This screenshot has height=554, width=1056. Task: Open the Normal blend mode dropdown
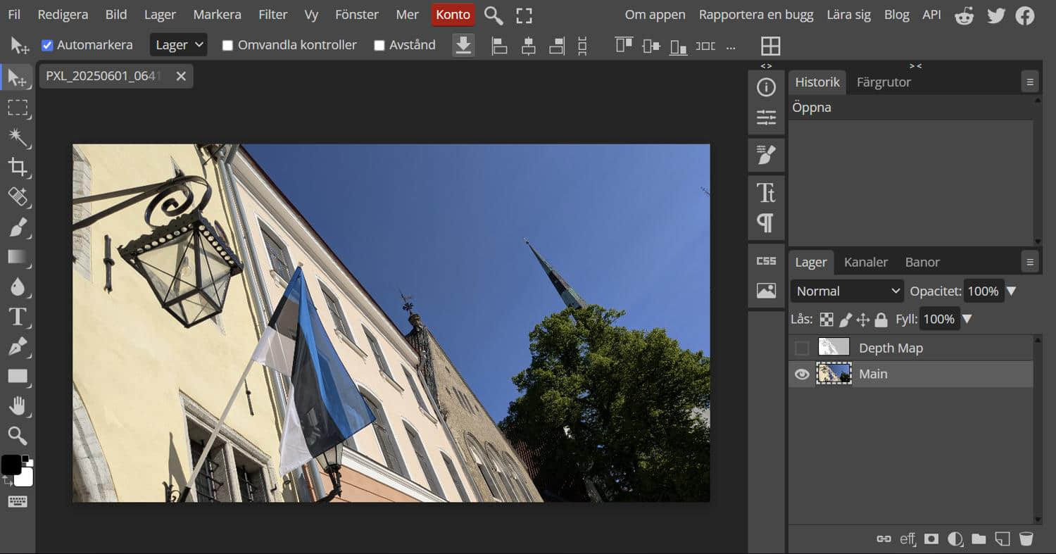(847, 291)
